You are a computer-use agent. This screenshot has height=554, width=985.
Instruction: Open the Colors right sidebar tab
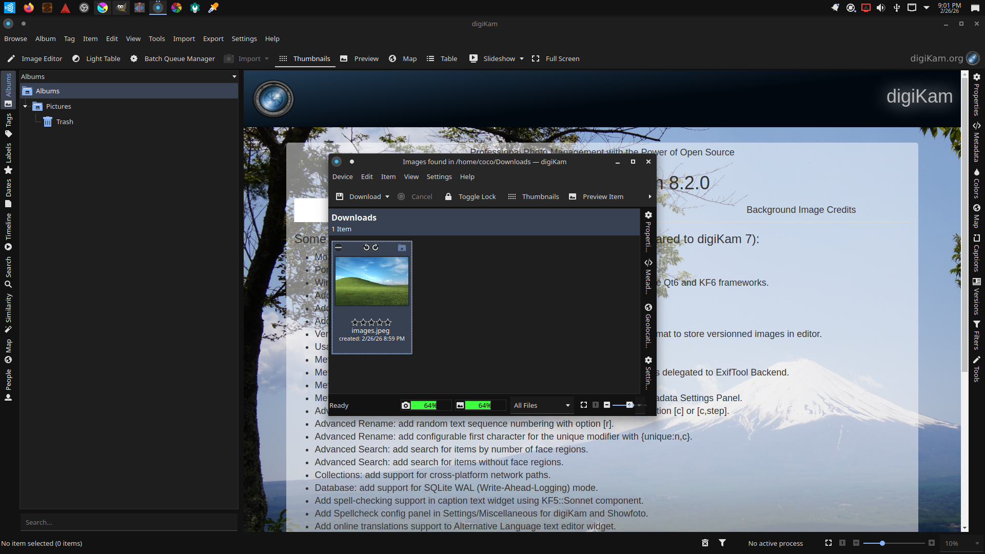tap(976, 183)
